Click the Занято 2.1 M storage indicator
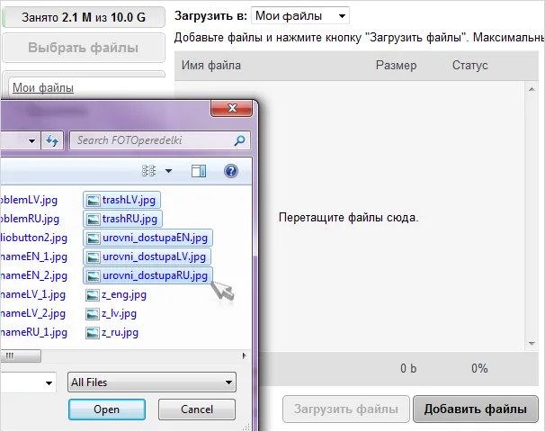 tap(84, 17)
